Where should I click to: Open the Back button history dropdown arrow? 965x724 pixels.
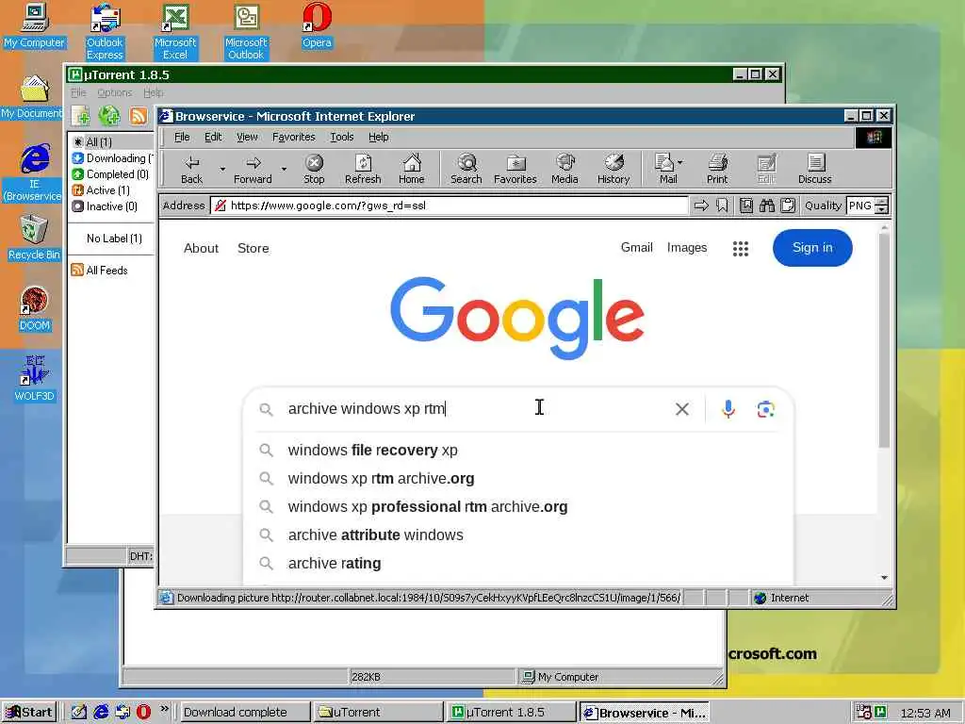[222, 169]
